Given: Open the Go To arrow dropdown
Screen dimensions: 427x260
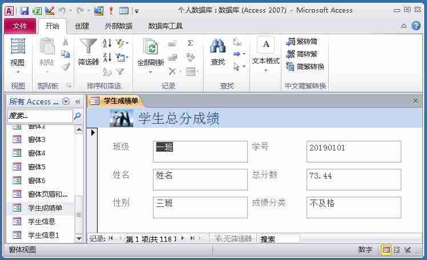Looking at the screenshot, I should point(239,54).
